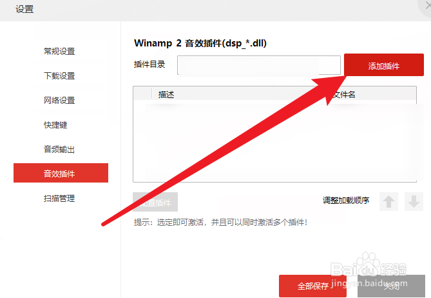Go to 网络设置 section
The width and height of the screenshot is (431, 298).
59,100
